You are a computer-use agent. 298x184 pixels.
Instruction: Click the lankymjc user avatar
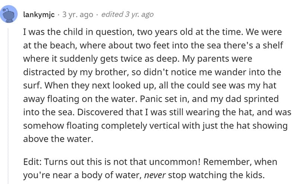10,14
